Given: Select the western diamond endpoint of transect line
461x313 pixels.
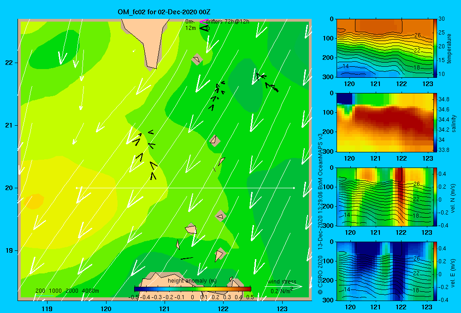Looking at the screenshot, I should 77,188.
